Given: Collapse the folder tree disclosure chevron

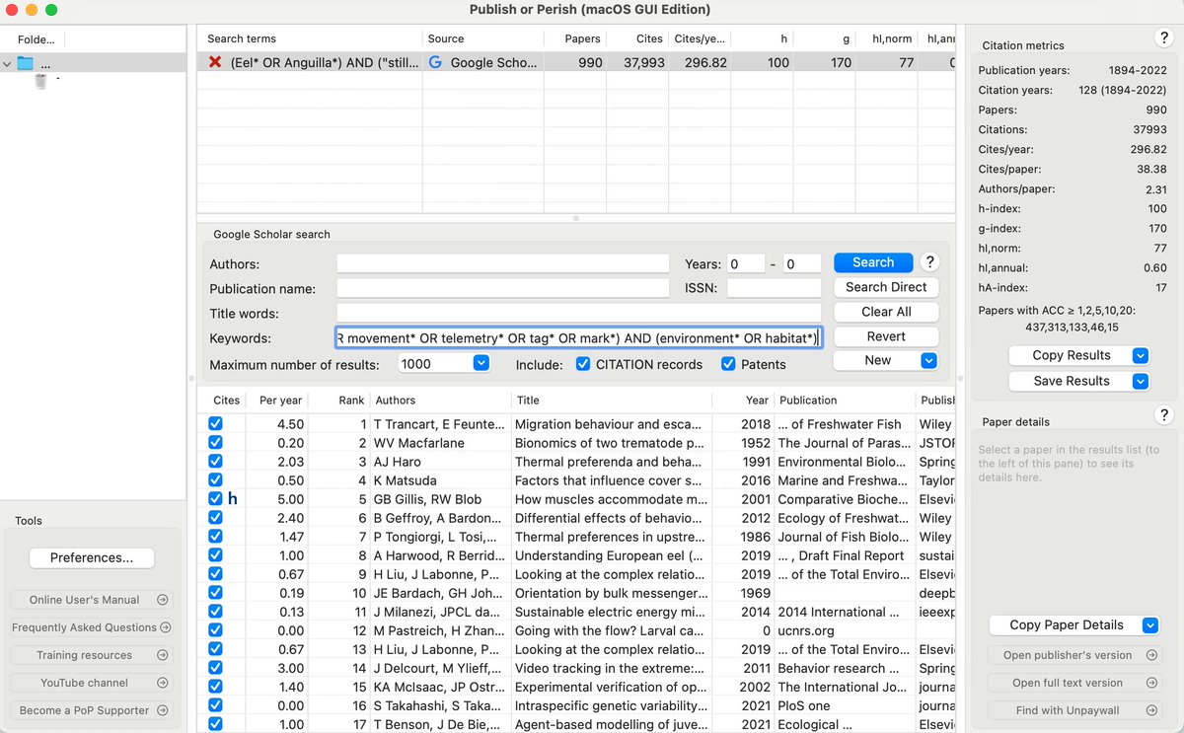Looking at the screenshot, I should (8, 64).
